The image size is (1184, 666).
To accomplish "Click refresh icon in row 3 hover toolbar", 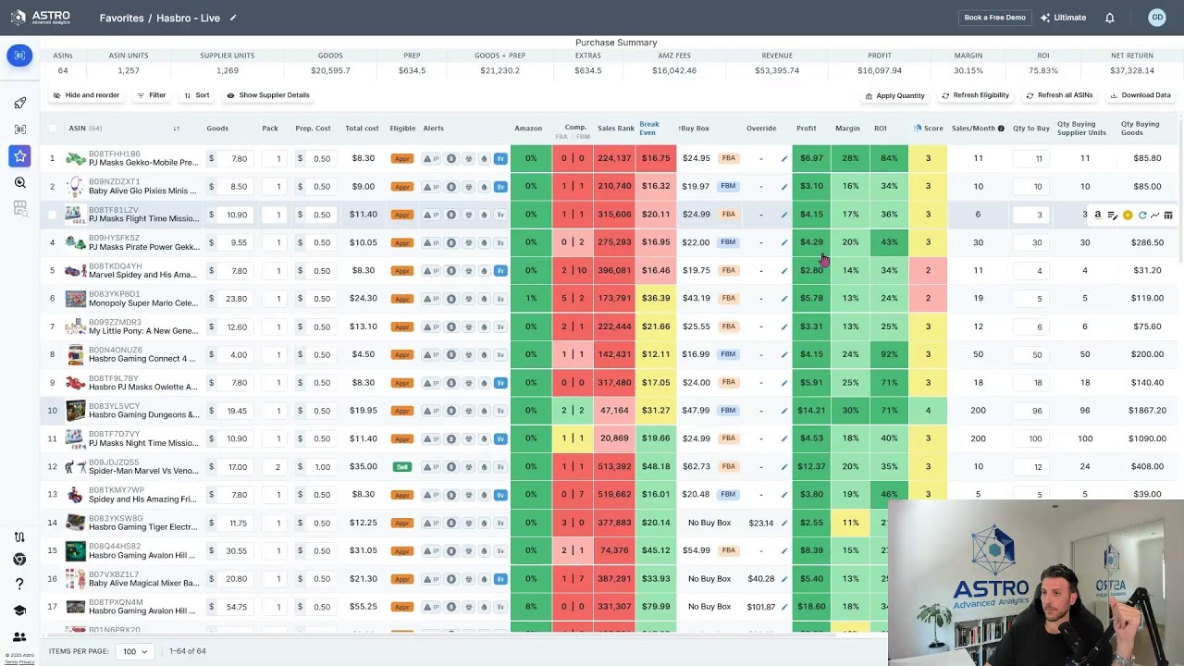I will (x=1142, y=215).
